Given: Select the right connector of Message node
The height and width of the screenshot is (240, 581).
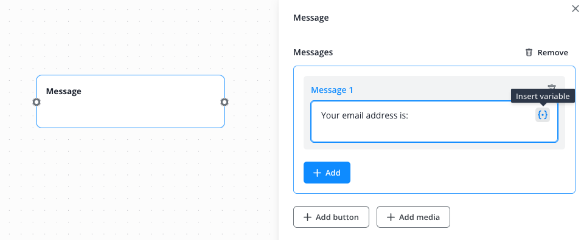Looking at the screenshot, I should click(224, 102).
